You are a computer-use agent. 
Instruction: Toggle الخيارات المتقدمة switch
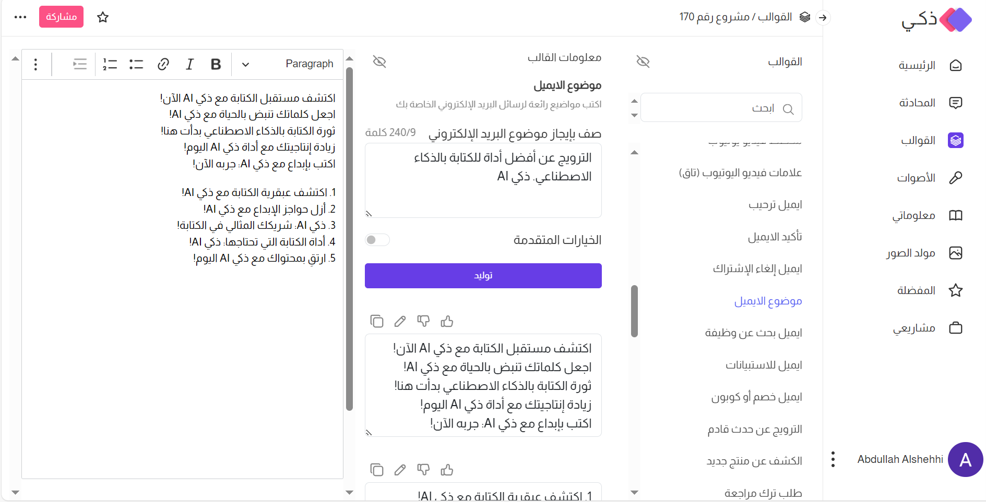(377, 240)
